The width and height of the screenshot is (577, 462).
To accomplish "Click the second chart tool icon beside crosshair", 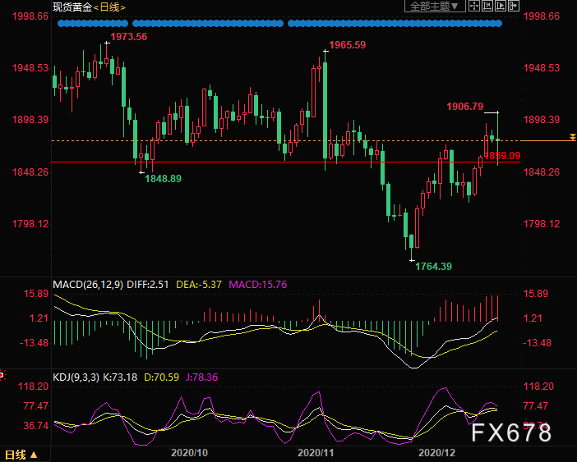I will coord(487,7).
